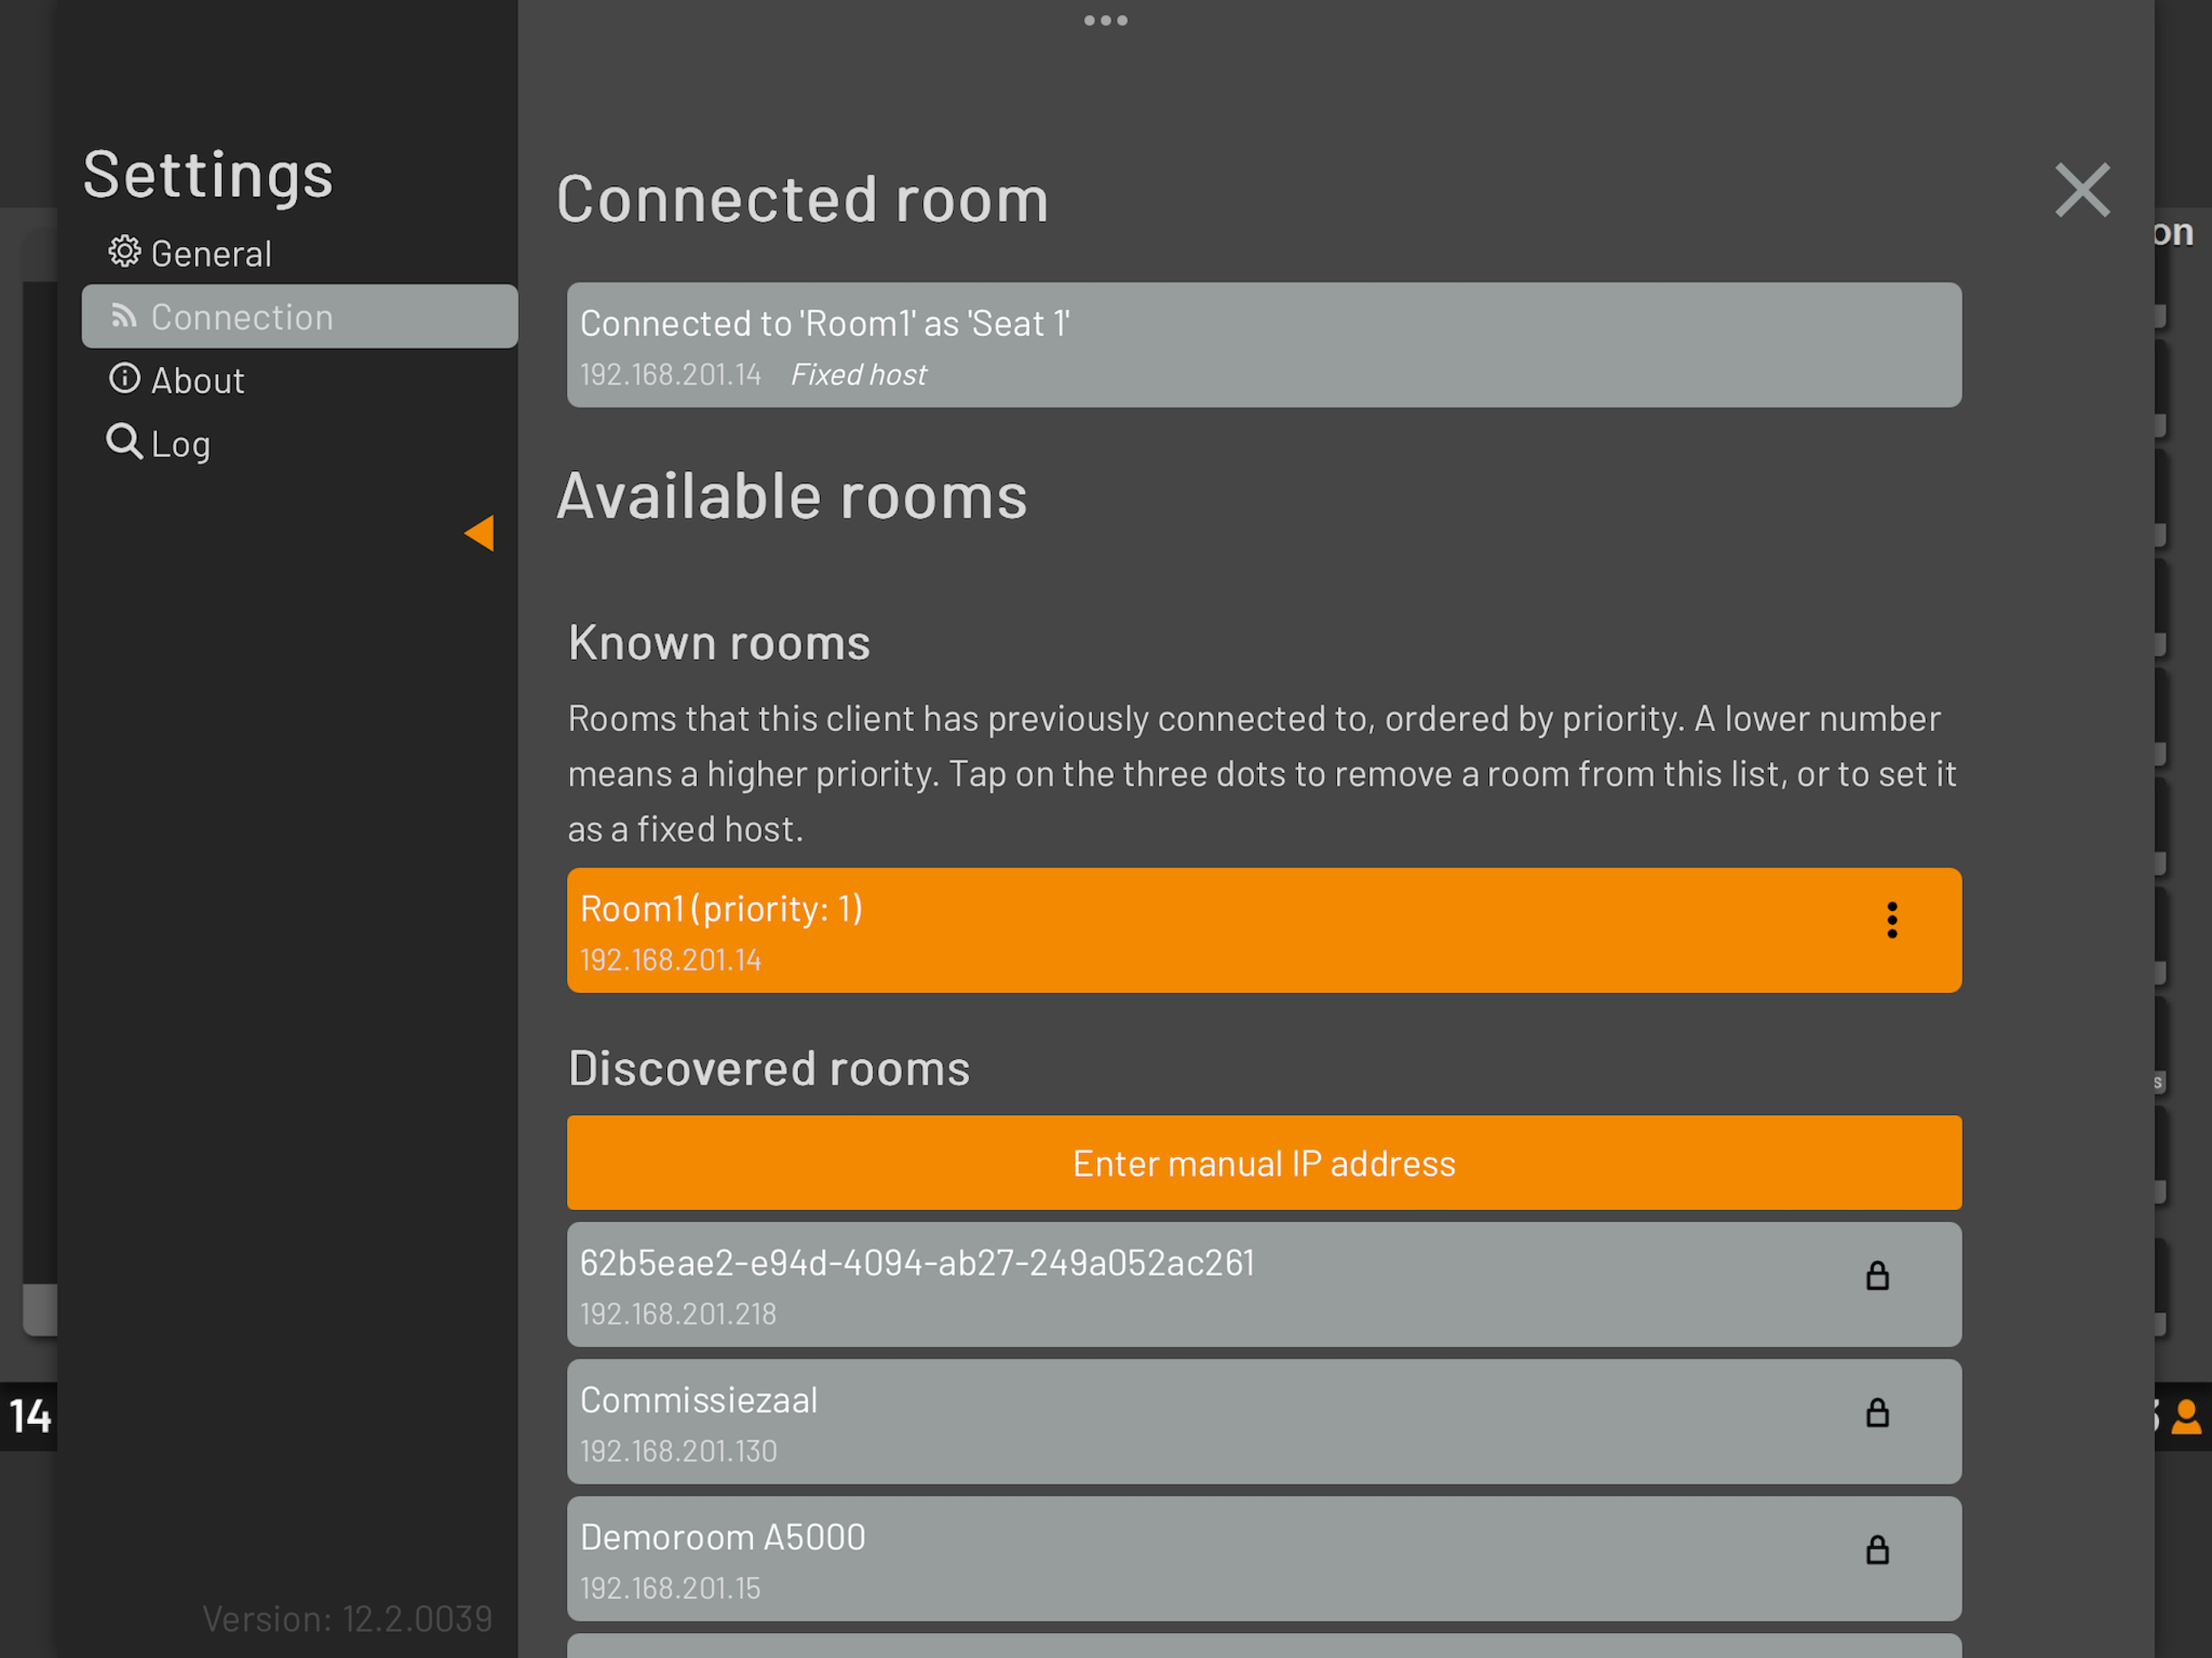Click lock icon of Demoroom A5000
Screen dimensions: 2212x1658
coord(1878,1550)
